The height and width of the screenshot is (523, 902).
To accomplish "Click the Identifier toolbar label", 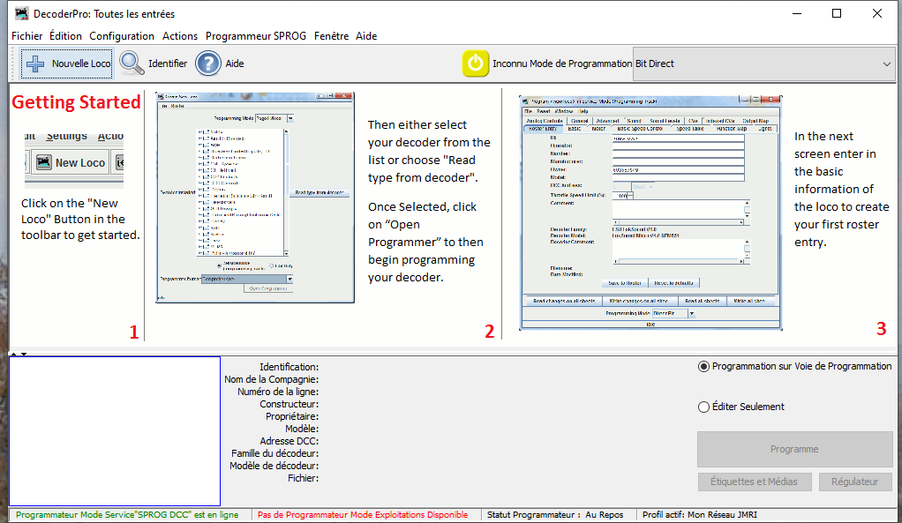I will tap(168, 64).
